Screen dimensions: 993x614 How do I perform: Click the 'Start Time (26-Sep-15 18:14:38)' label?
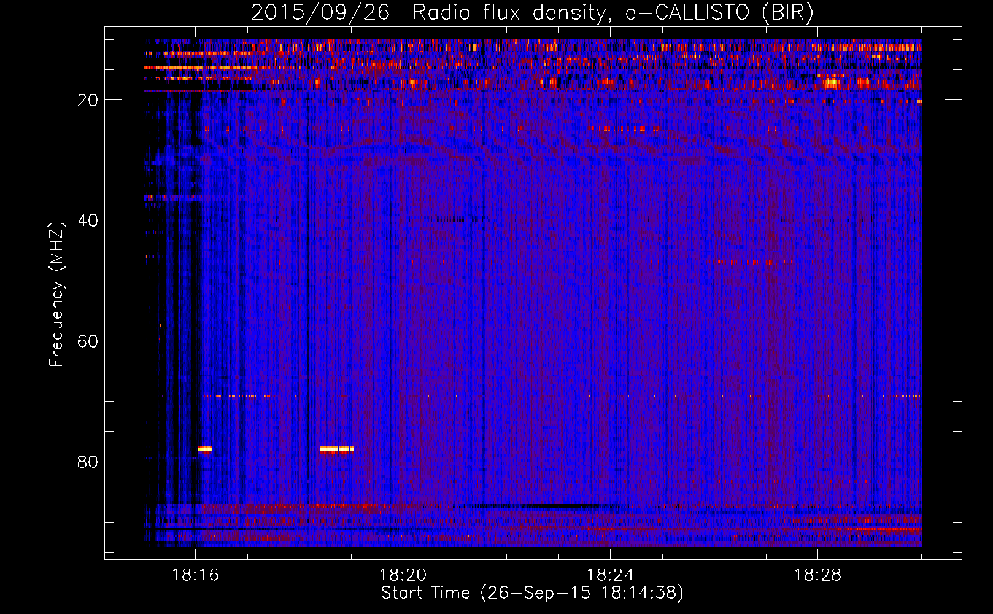[x=532, y=593]
